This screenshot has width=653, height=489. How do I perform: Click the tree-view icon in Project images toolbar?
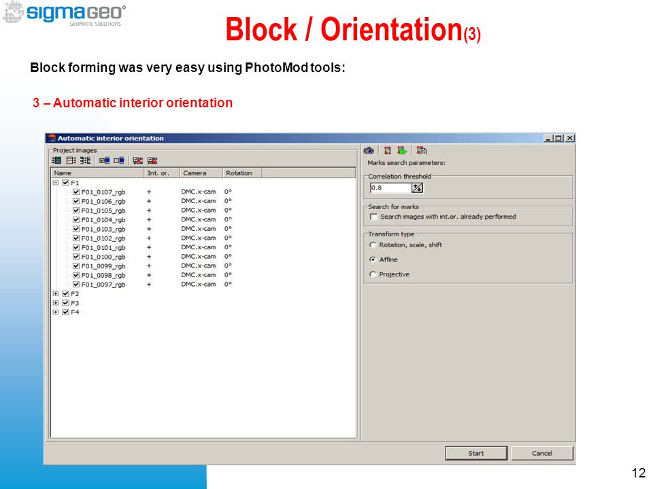(86, 160)
